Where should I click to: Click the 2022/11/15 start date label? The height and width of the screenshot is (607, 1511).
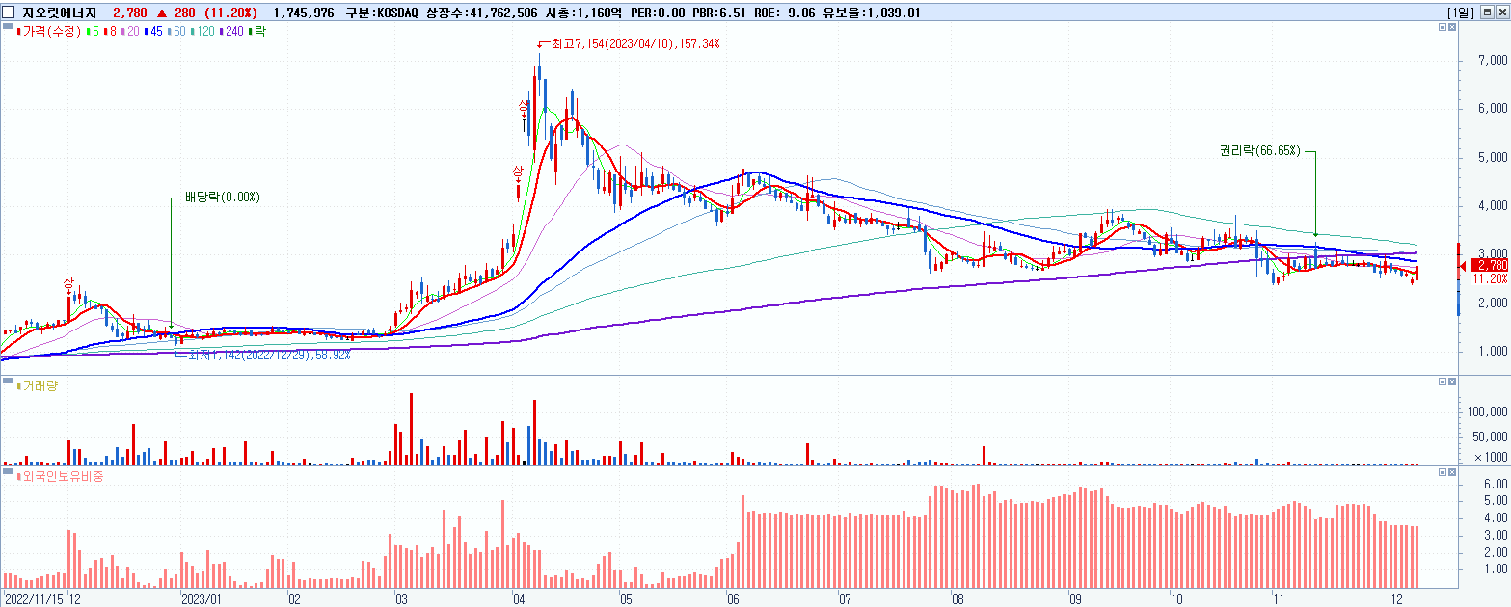click(x=33, y=598)
